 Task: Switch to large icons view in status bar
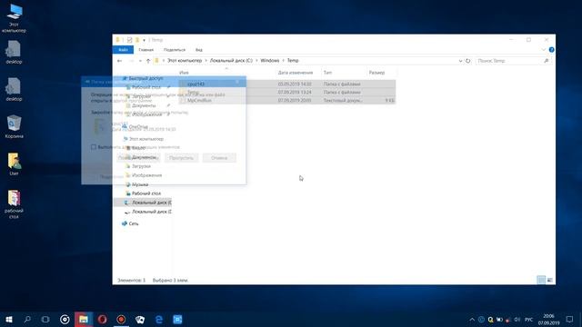pos(549,280)
